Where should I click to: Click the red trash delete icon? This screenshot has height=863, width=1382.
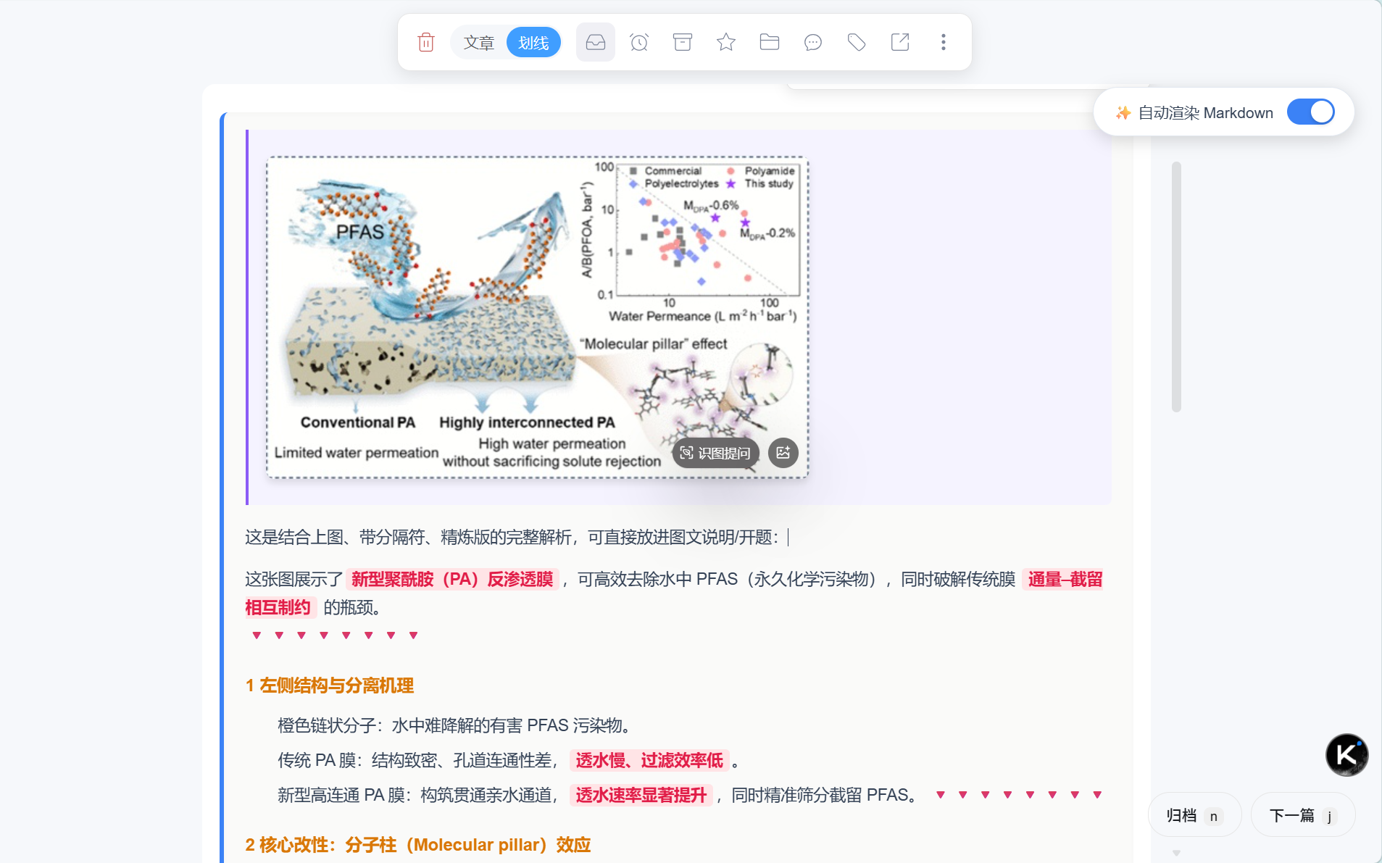click(426, 43)
